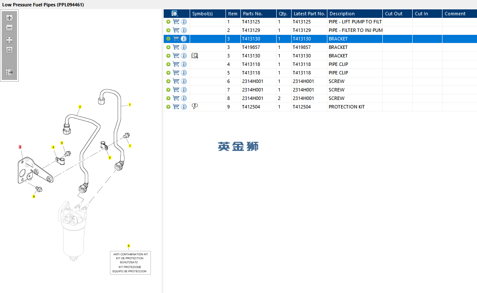Select the PIPE - LIFT PUMP TO FILT description

click(355, 22)
